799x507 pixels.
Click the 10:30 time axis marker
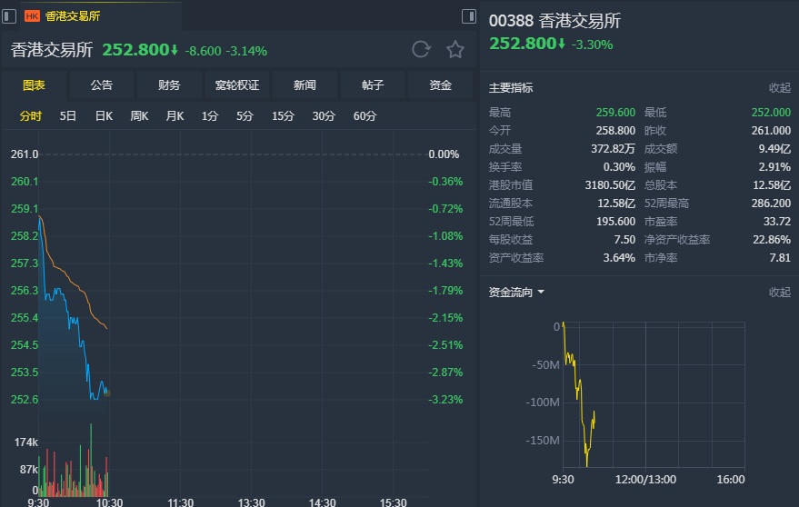(x=109, y=502)
